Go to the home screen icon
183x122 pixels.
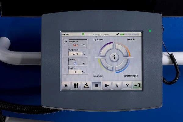pyautogui.click(x=66, y=86)
